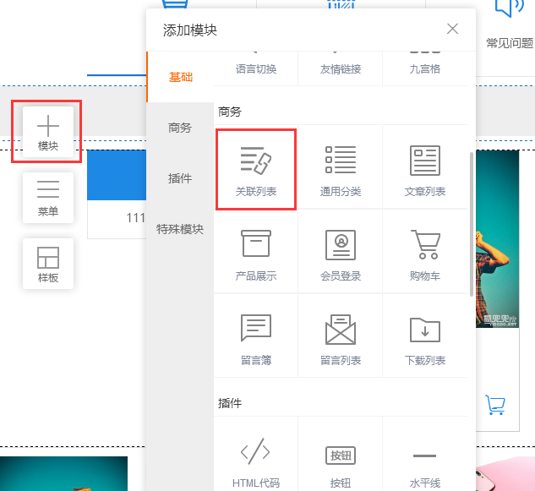Insert the 产品展示 module
The height and width of the screenshot is (491, 535).
click(256, 252)
